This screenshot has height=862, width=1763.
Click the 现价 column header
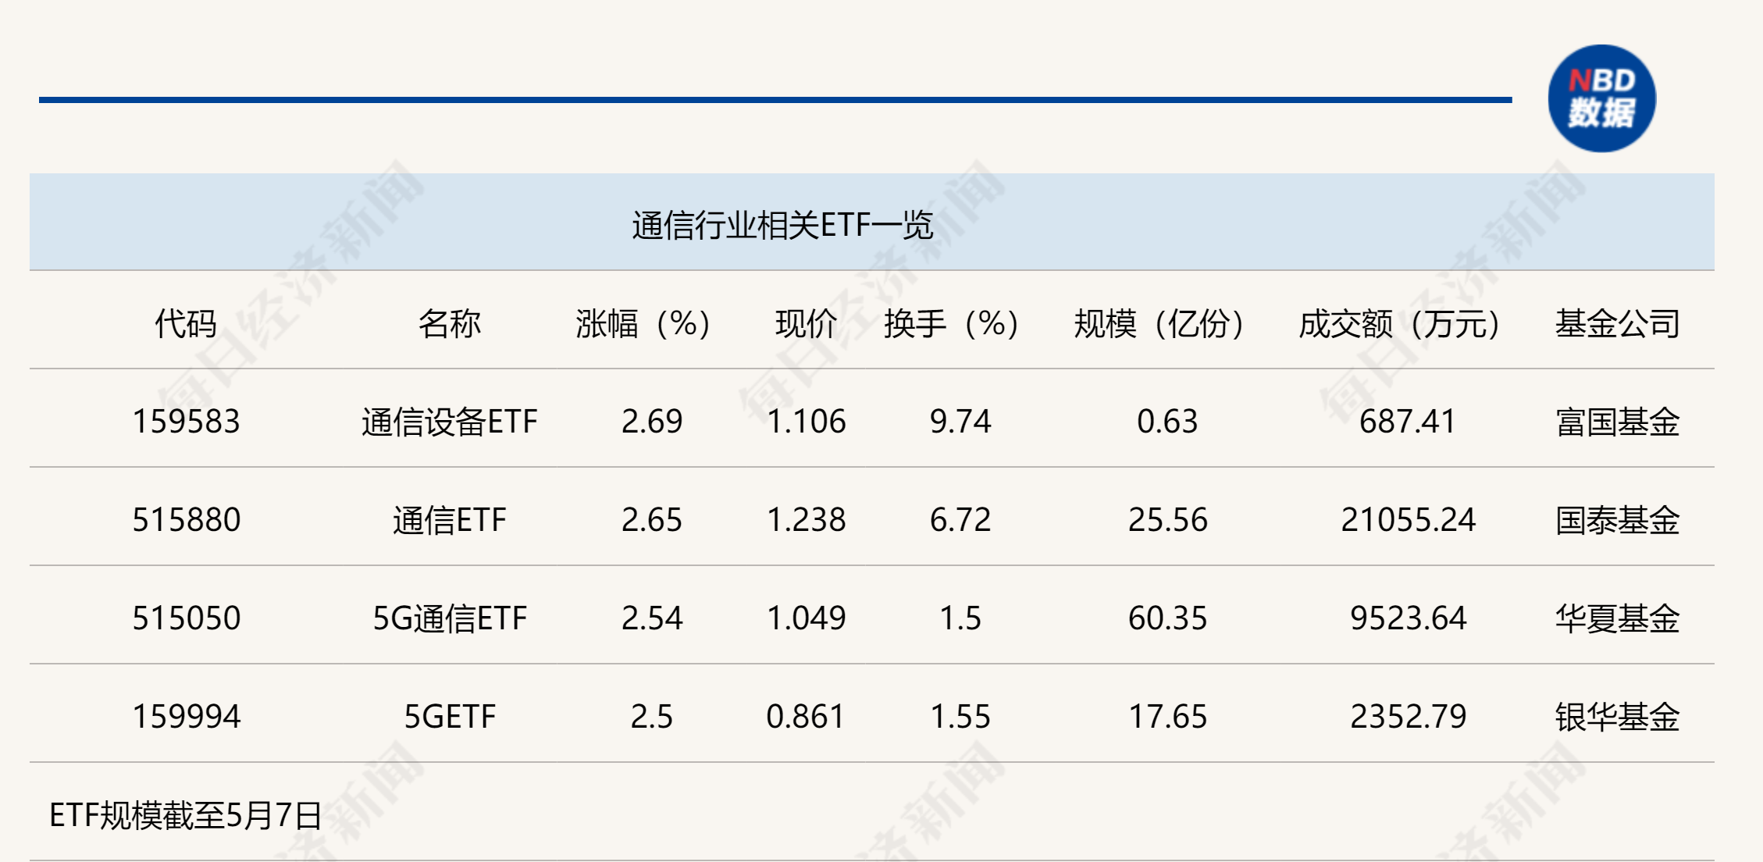click(806, 323)
